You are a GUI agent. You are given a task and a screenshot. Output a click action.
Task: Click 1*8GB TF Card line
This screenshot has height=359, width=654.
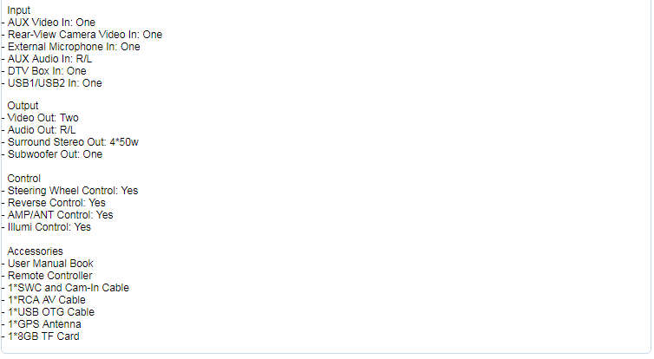[x=41, y=336]
